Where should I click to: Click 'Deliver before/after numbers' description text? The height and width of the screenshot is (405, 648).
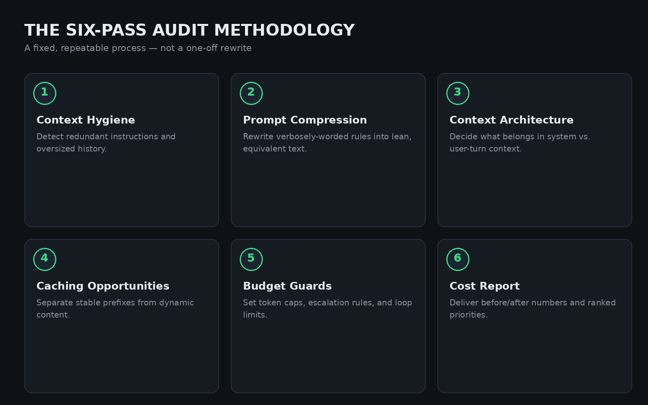point(533,309)
